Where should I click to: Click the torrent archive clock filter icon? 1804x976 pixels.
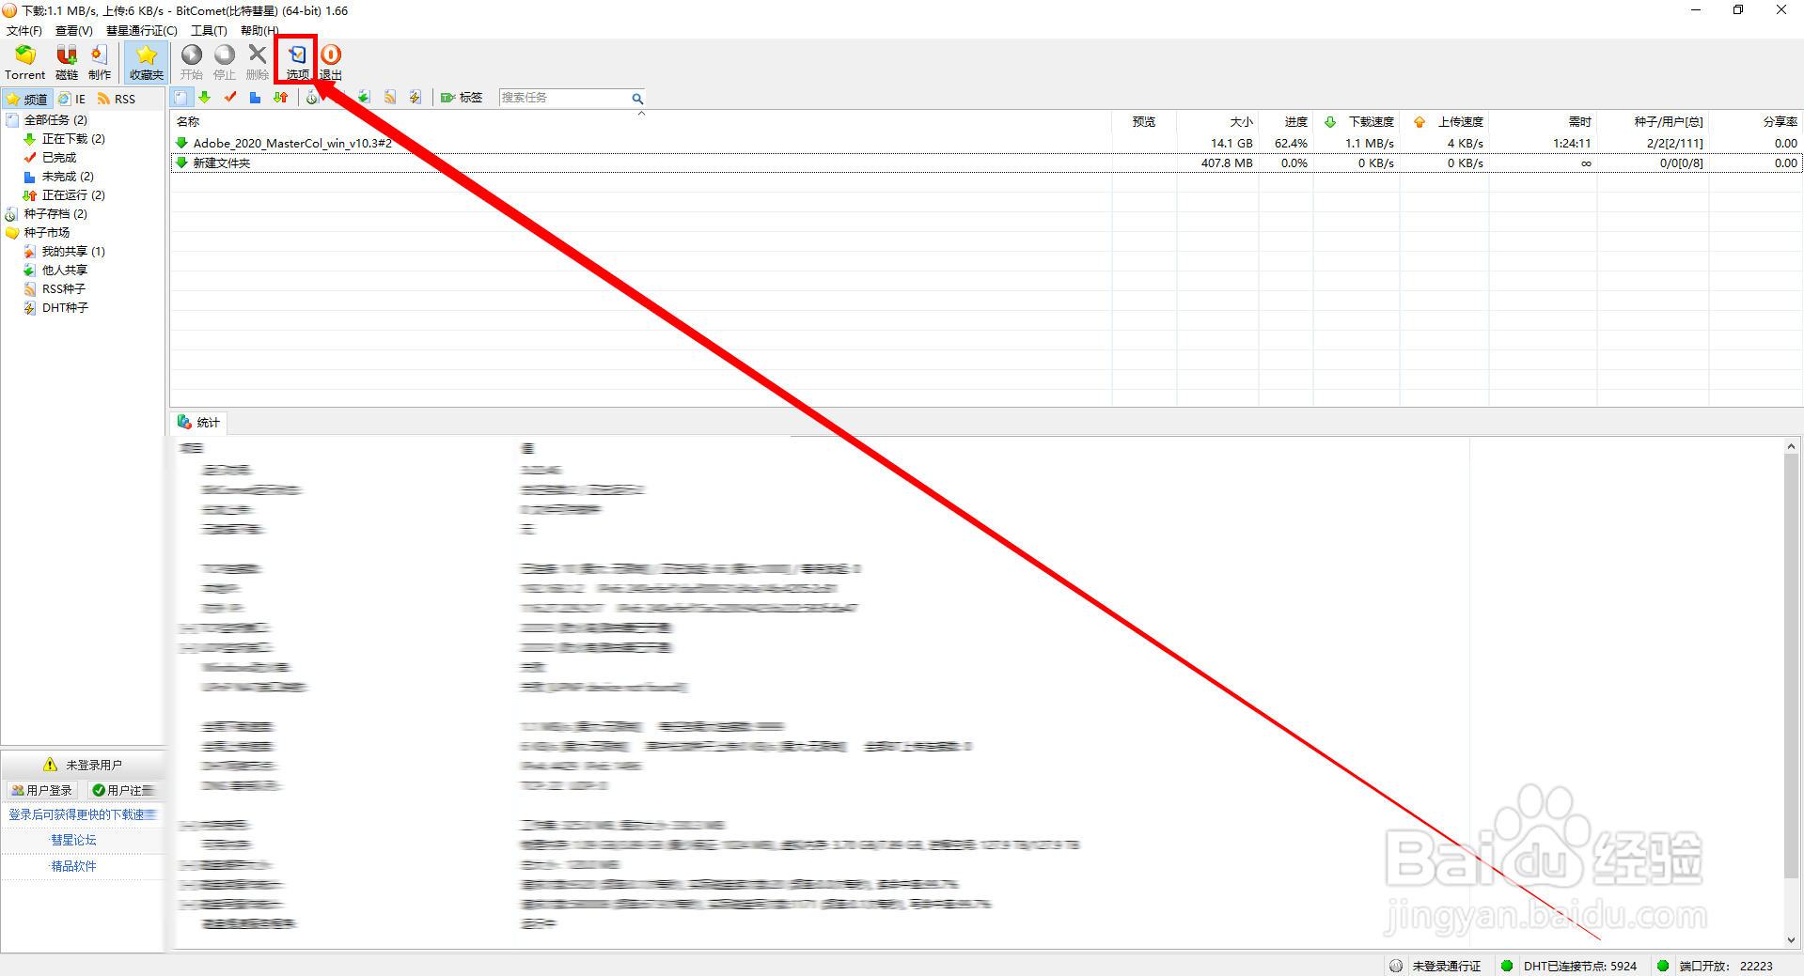(312, 98)
